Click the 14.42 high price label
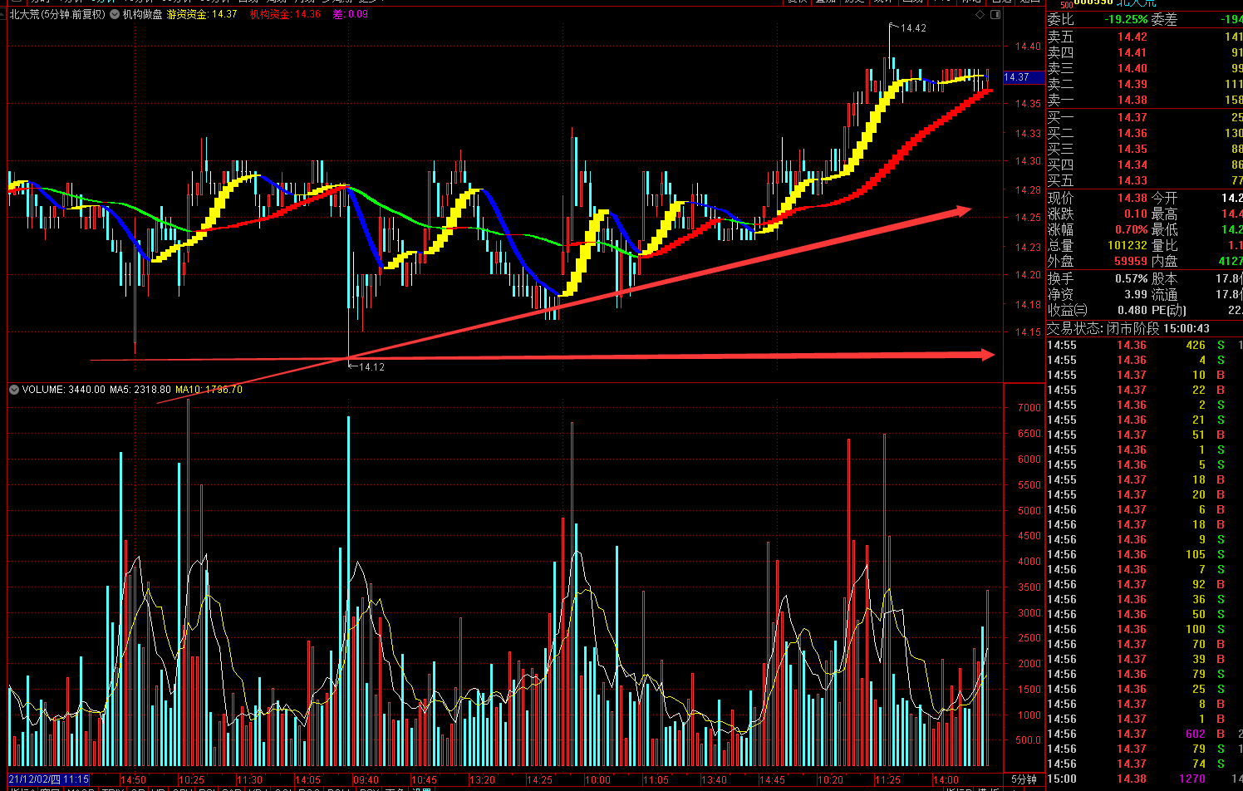The height and width of the screenshot is (791, 1243). (913, 28)
